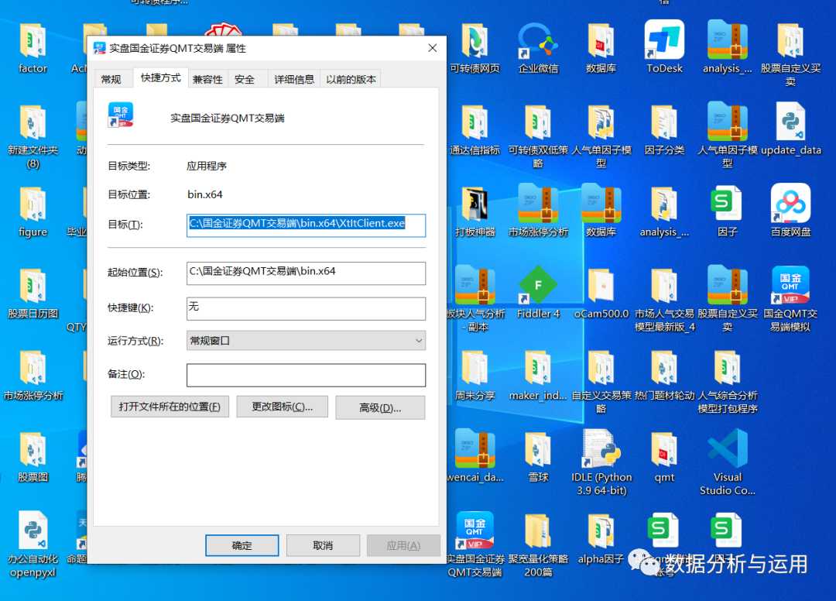Click 打开文件所在的位置 button
This screenshot has width=836, height=601.
(170, 407)
